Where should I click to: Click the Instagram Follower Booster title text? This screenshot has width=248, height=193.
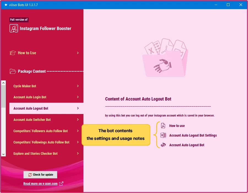point(45,28)
